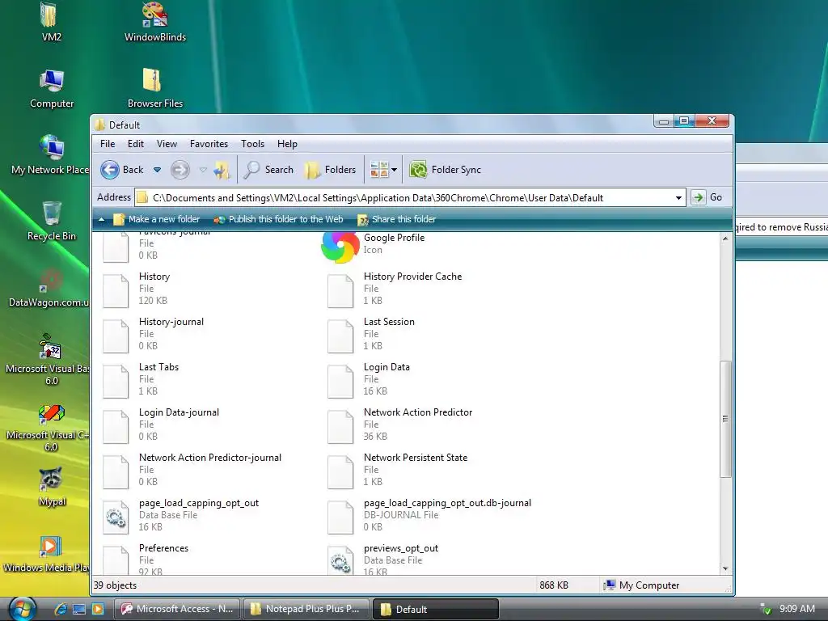Click the Back navigation arrow icon
The width and height of the screenshot is (828, 621).
pos(110,170)
